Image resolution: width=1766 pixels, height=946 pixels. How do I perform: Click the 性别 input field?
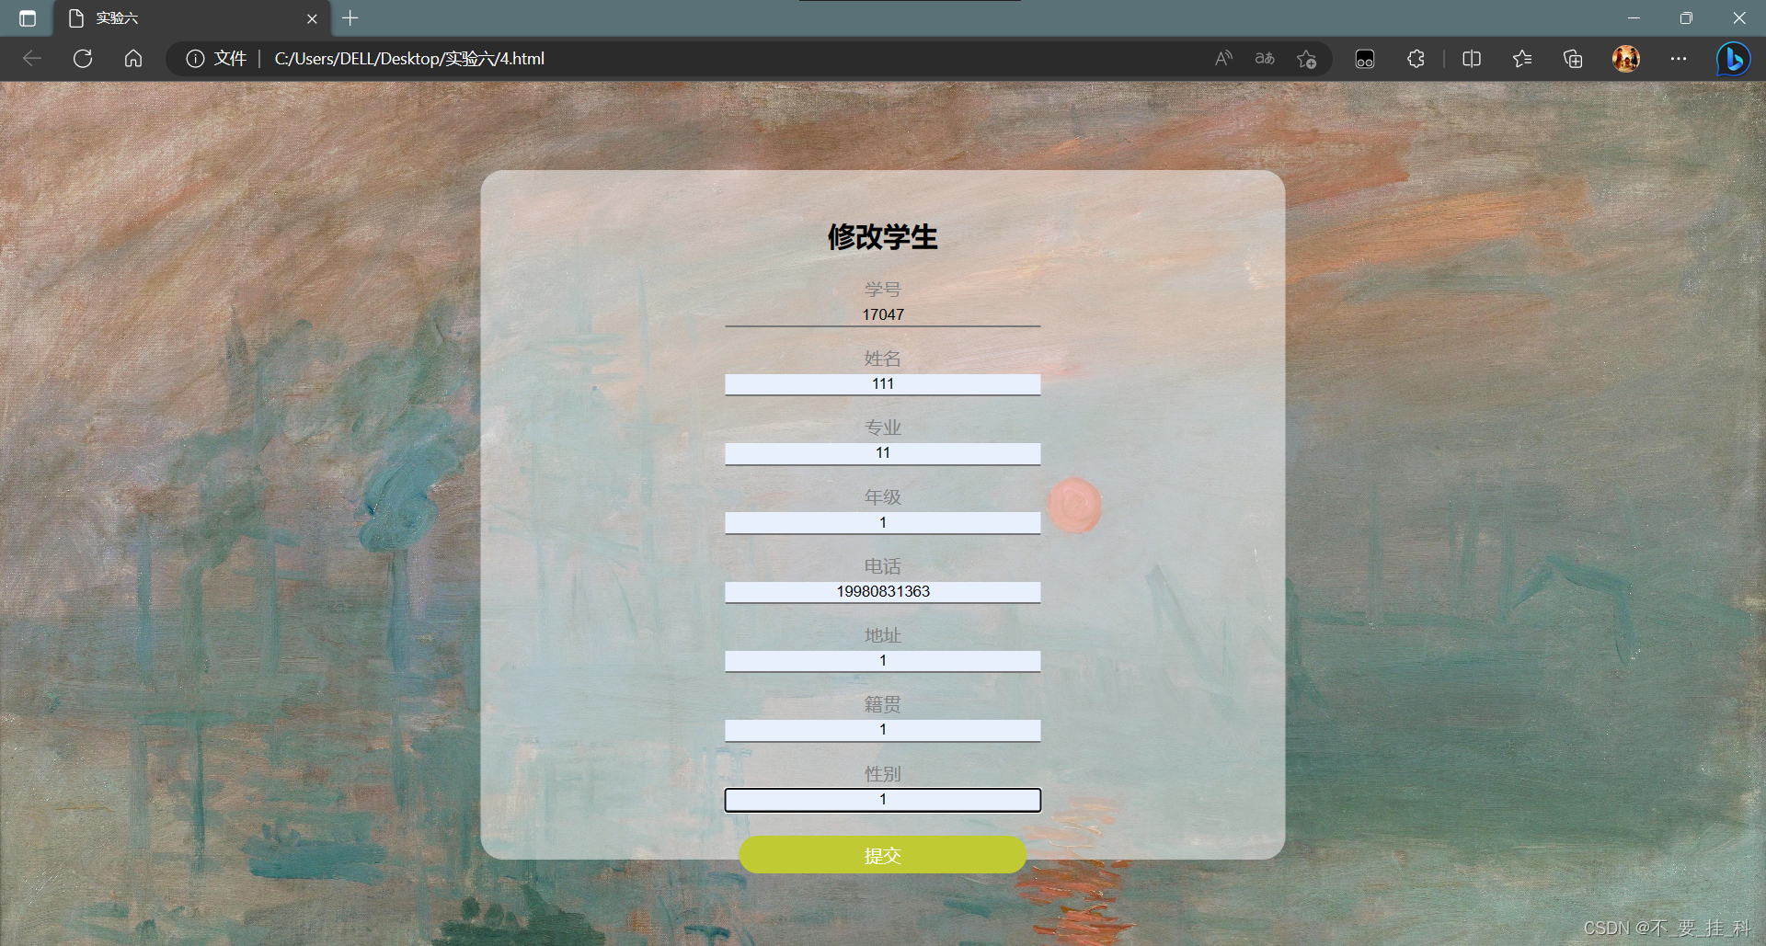pyautogui.click(x=883, y=800)
